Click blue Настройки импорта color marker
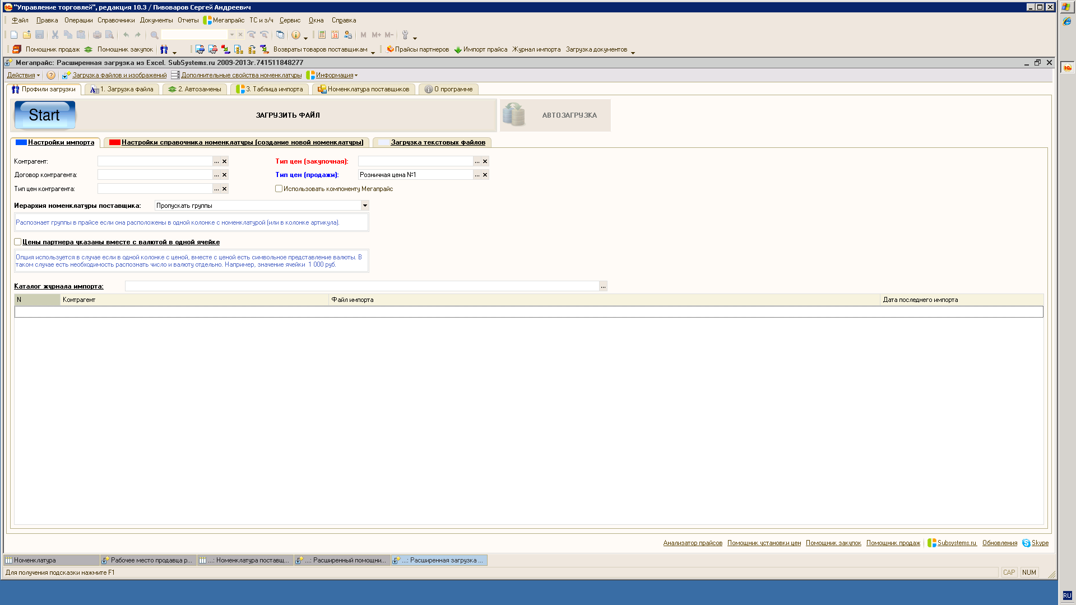The width and height of the screenshot is (1076, 605). (21, 142)
